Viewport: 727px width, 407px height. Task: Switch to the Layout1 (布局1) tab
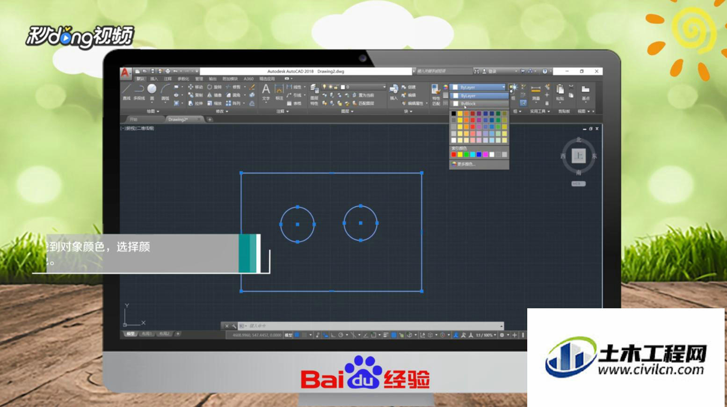[x=147, y=334]
